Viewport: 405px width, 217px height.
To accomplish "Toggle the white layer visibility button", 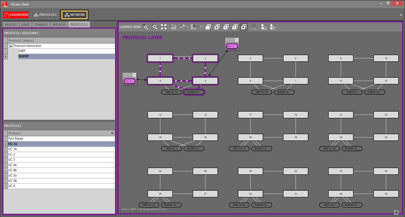I will tap(208, 27).
